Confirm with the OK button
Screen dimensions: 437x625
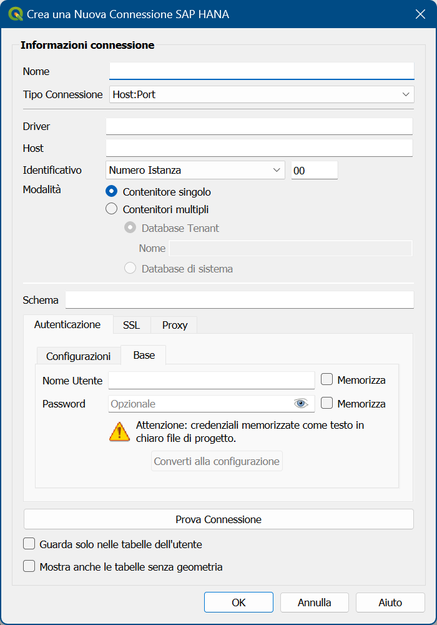click(239, 602)
